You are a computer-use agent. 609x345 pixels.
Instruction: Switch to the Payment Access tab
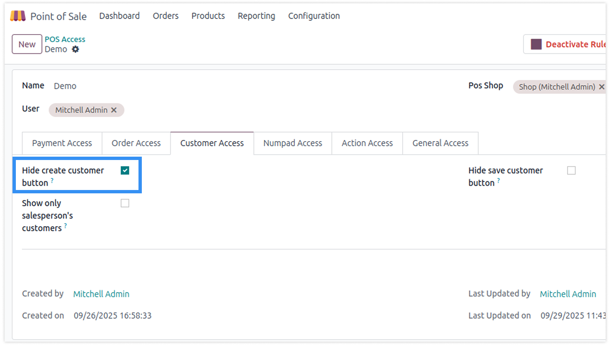(62, 143)
